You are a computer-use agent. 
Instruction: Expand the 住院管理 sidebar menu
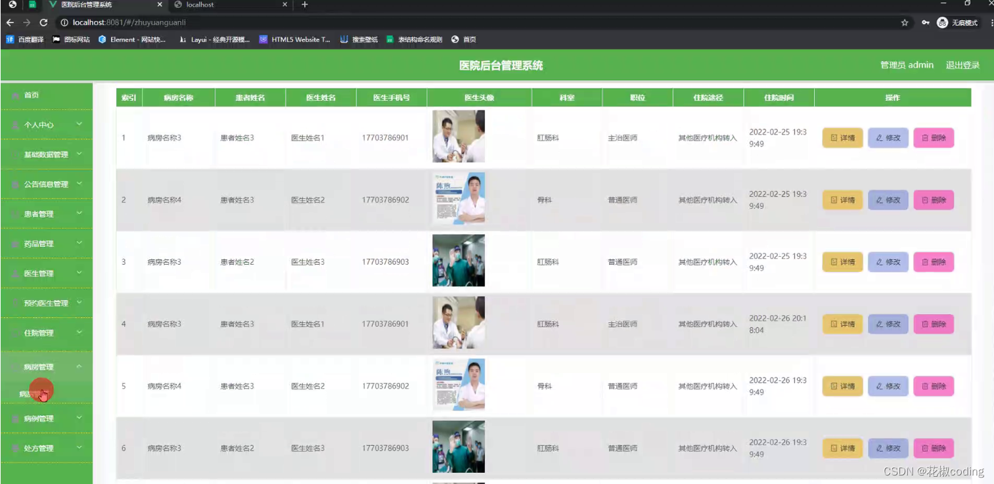click(47, 333)
